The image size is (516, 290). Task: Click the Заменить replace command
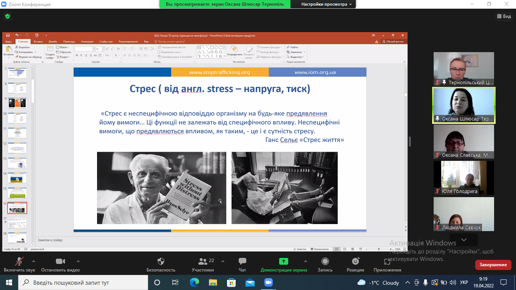(295, 52)
